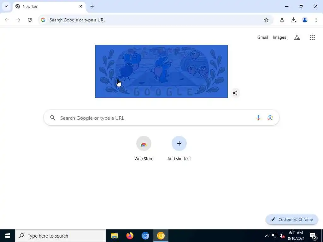
Task: Click the Customize Chrome button
Action: coord(292,219)
